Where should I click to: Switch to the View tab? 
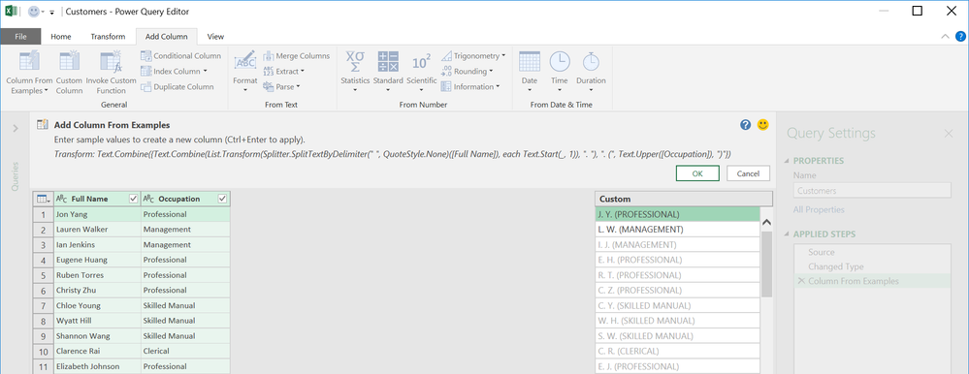coord(215,37)
